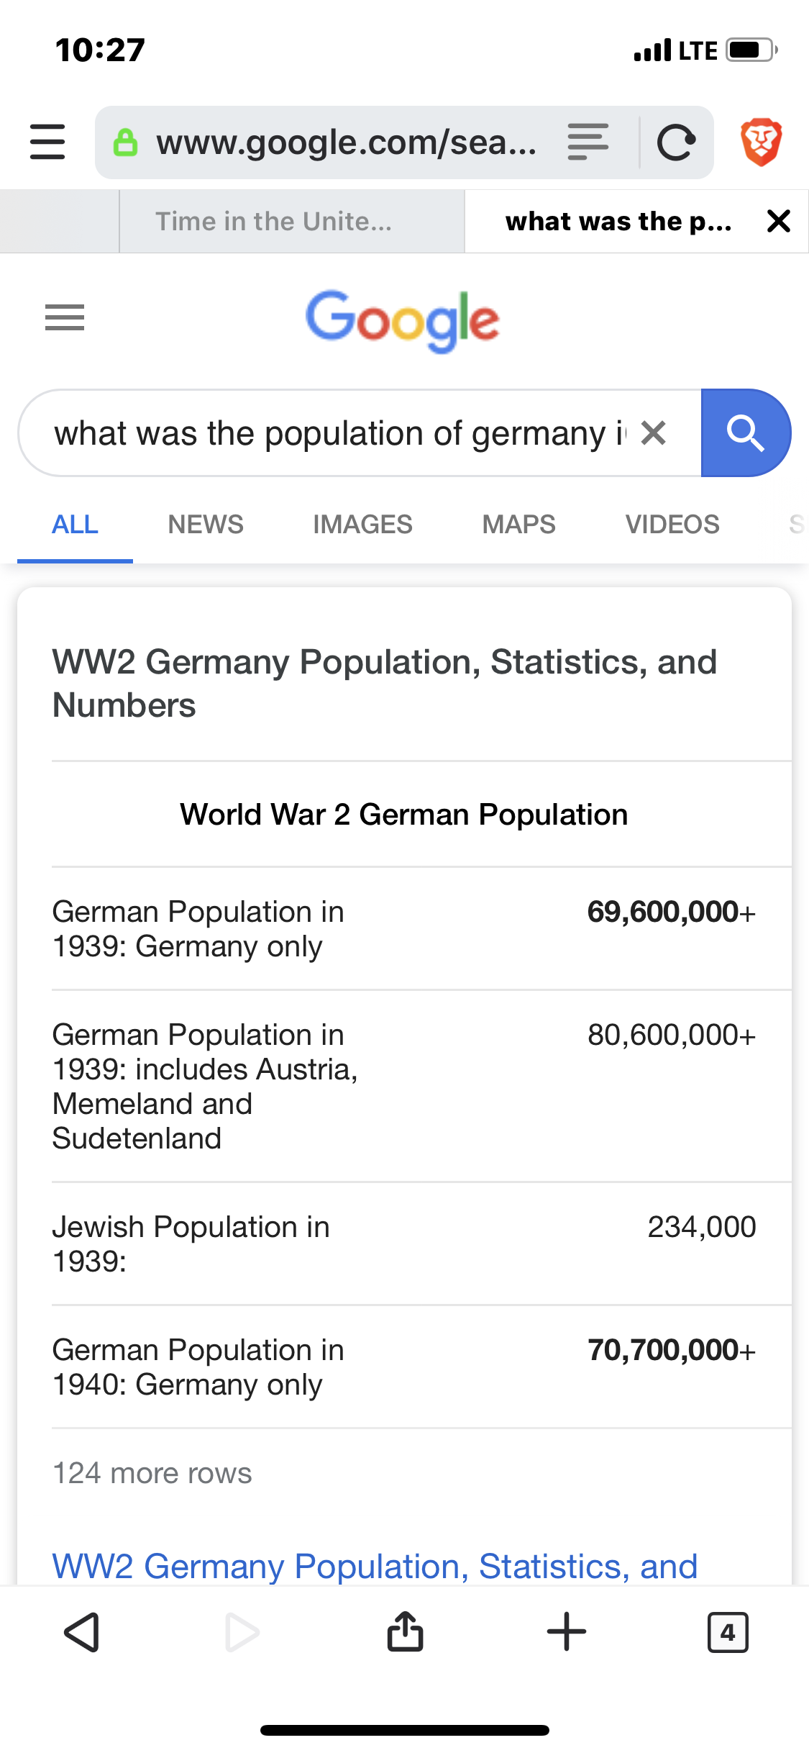809x1753 pixels.
Task: Clear the search query text
Action: [x=654, y=433]
